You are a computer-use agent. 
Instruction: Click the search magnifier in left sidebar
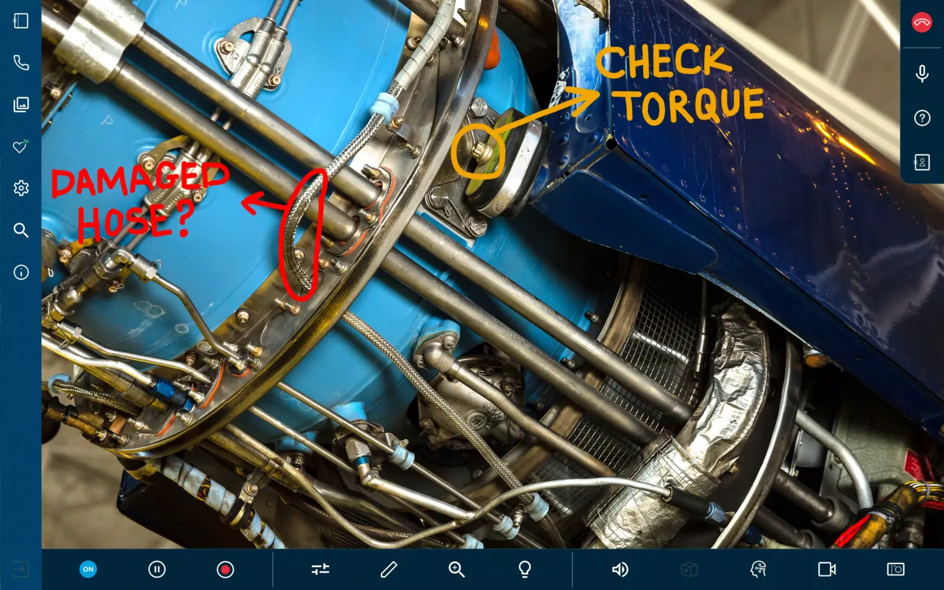[21, 230]
